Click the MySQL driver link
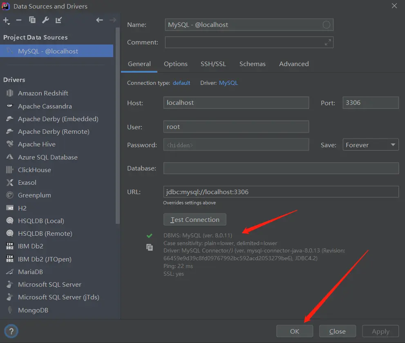This screenshot has height=343, width=405. coord(228,83)
